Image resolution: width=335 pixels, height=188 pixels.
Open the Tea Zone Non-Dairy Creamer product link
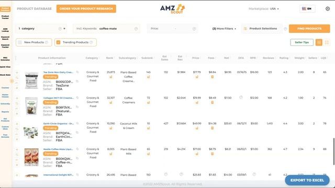(x=58, y=72)
